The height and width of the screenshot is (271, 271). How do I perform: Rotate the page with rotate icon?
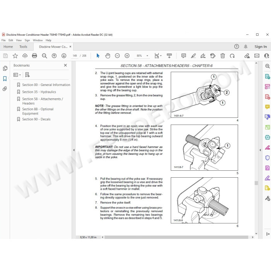(232, 56)
